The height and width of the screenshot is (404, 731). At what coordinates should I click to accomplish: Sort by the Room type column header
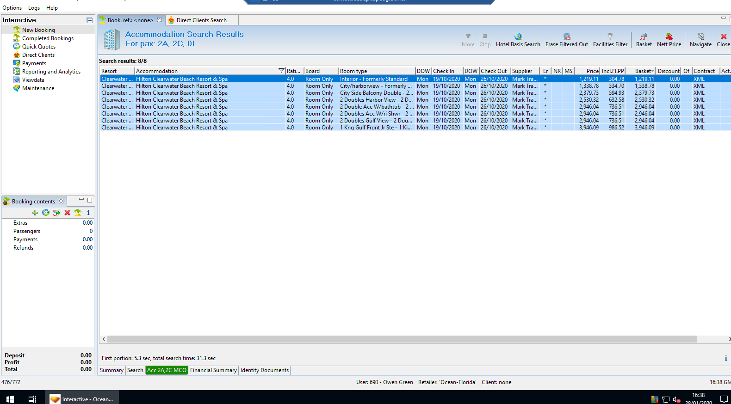(x=377, y=71)
